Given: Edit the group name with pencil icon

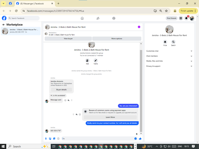Looking at the screenshot, I should pyautogui.click(x=96, y=60).
